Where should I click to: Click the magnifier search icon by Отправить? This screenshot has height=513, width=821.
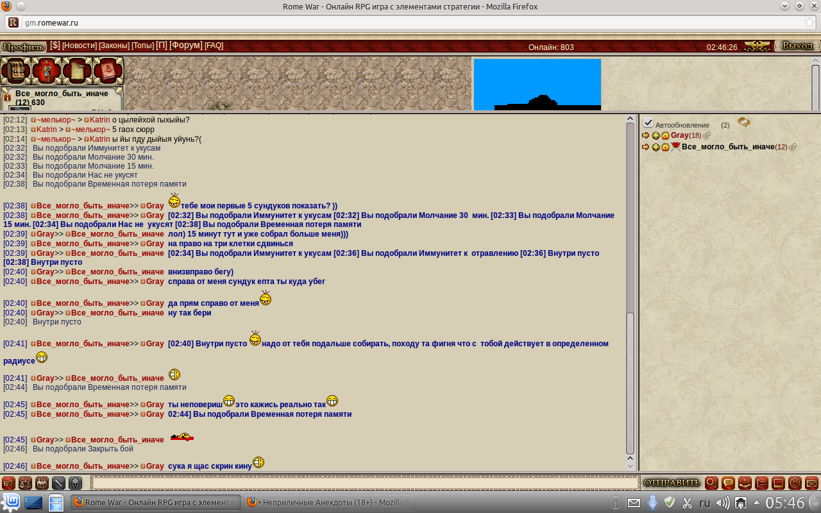[711, 483]
